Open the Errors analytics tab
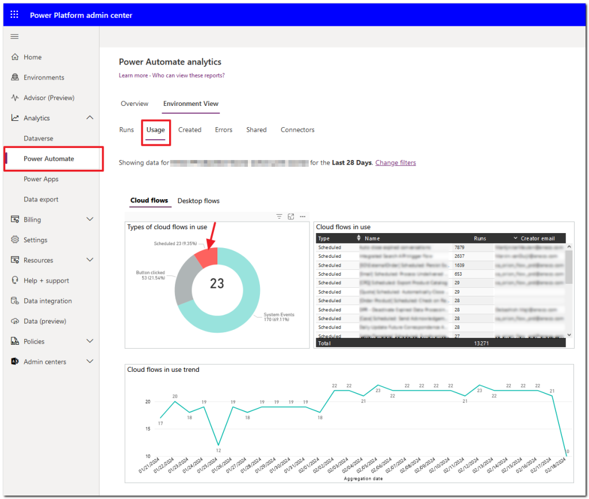Image resolution: width=589 pixels, height=499 pixels. [224, 129]
